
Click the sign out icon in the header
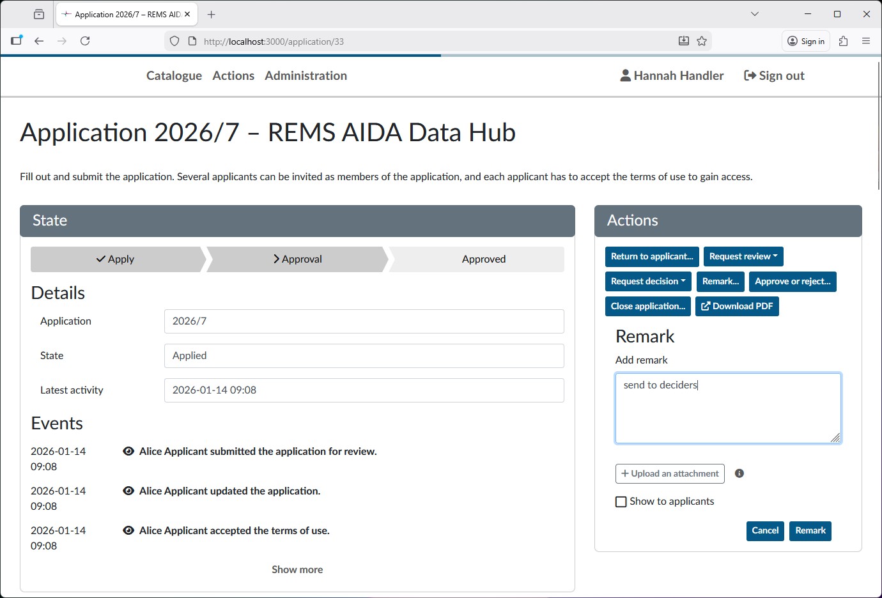click(x=748, y=75)
